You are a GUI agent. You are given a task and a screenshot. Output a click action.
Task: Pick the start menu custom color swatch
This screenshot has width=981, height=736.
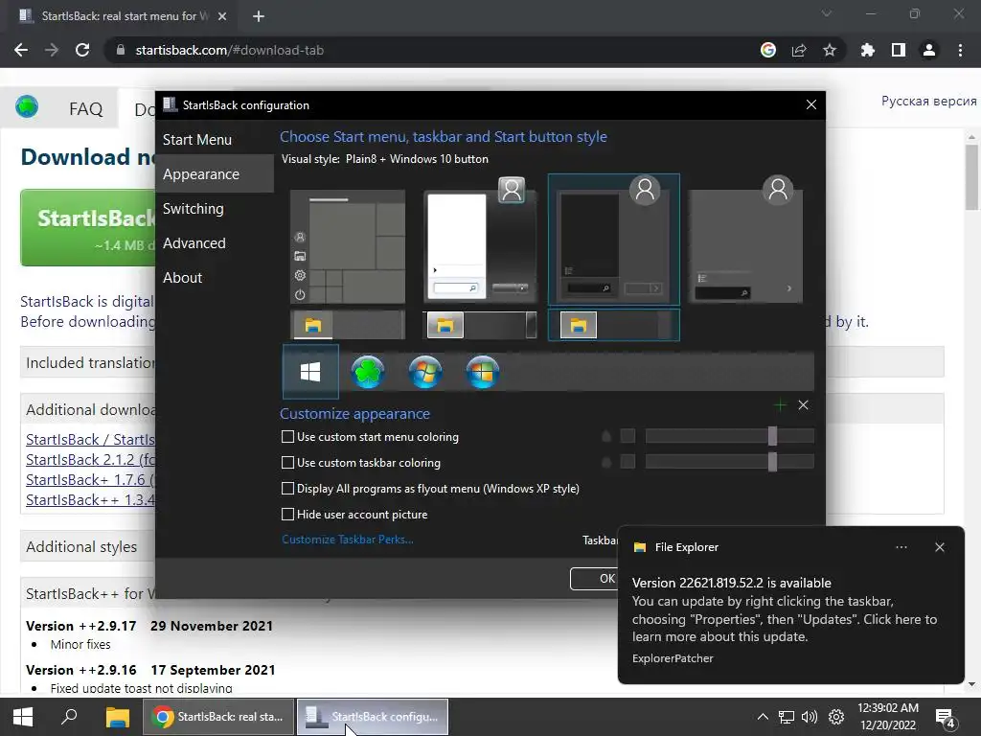coord(627,436)
